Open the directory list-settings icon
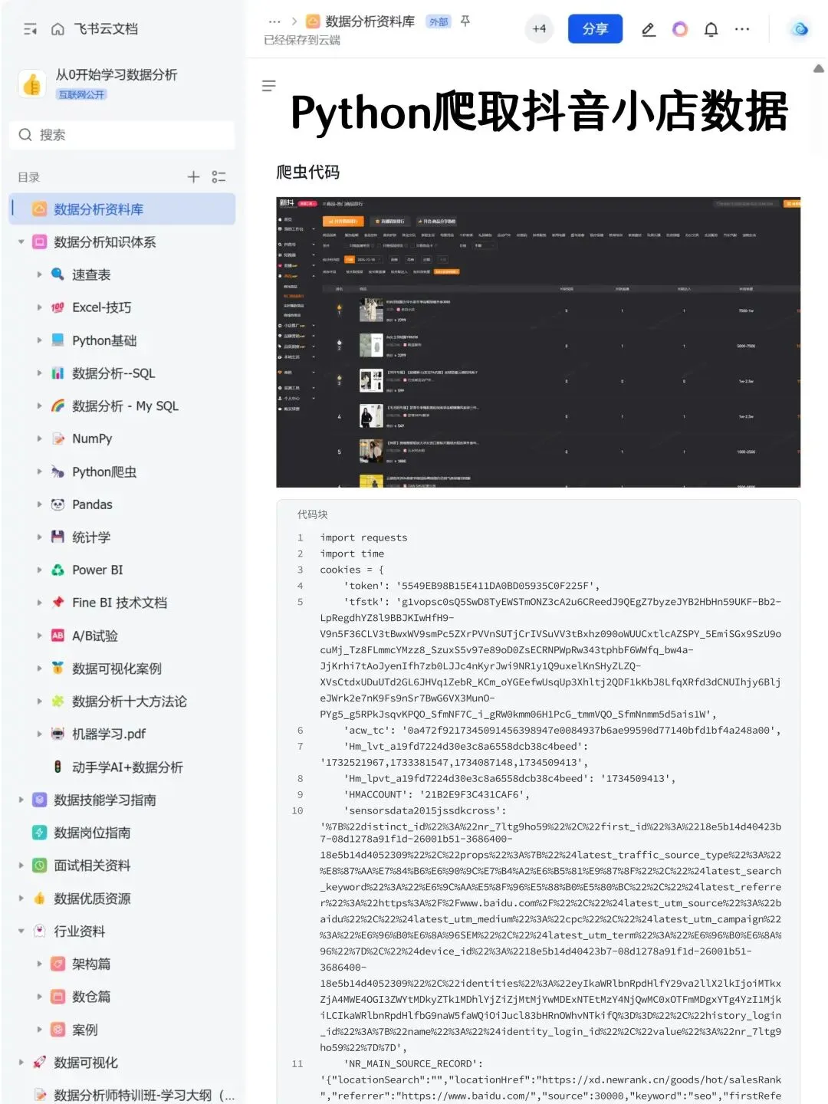Image resolution: width=828 pixels, height=1104 pixels. (x=219, y=177)
